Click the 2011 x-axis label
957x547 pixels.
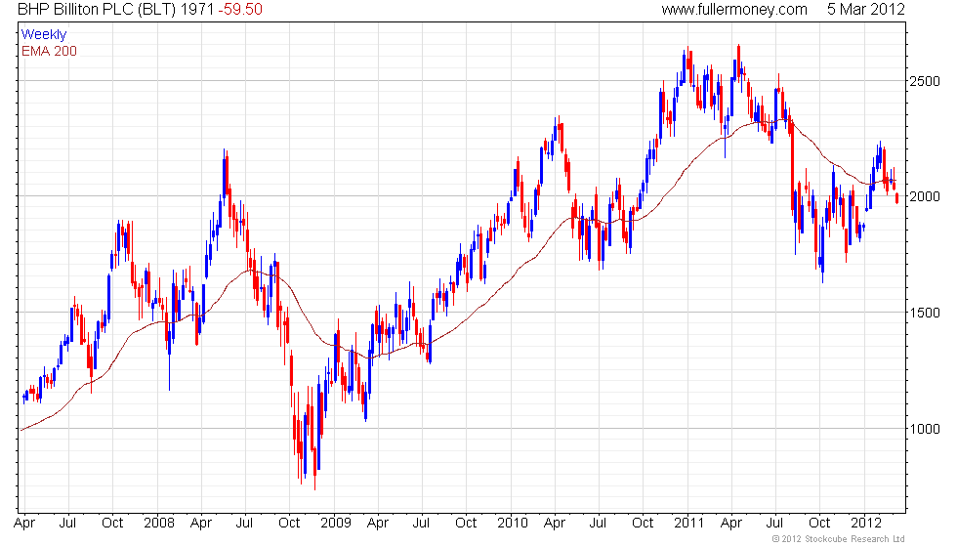click(x=689, y=524)
